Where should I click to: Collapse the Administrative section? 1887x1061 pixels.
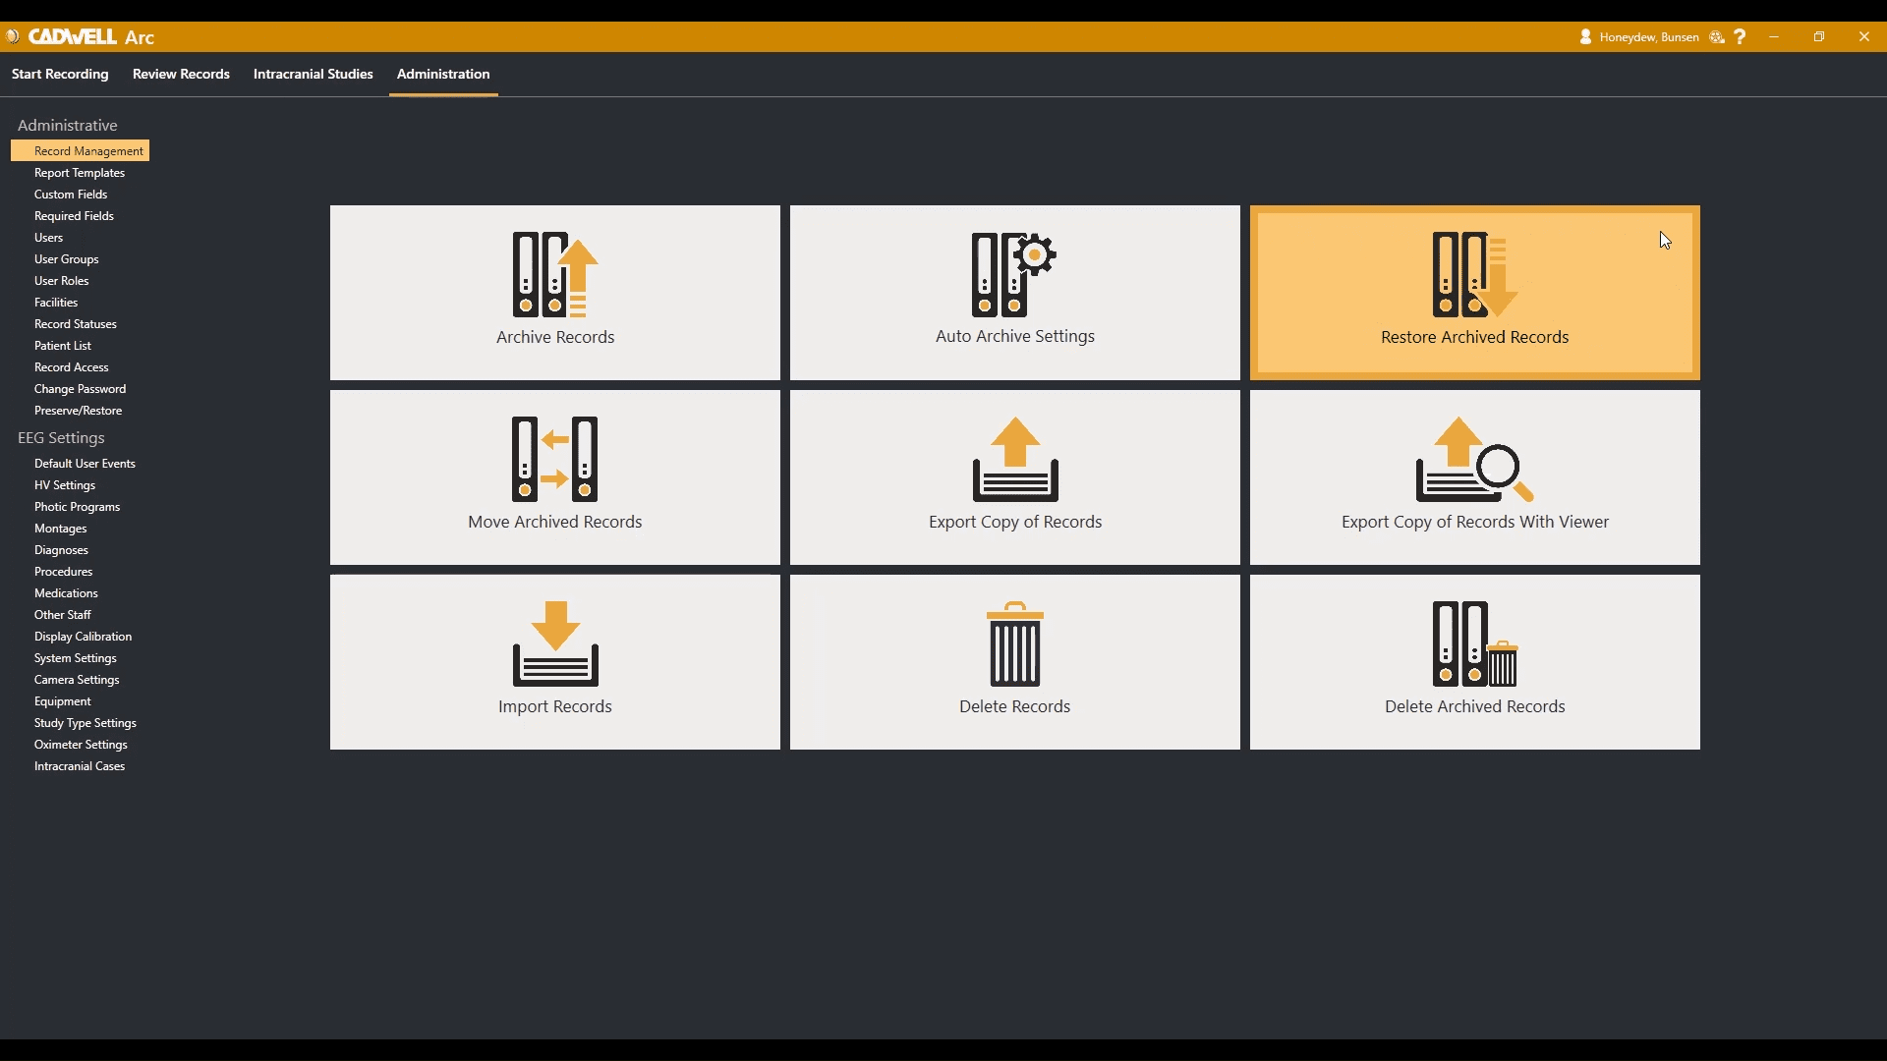coord(67,125)
